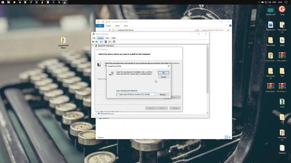Open the Explorer quick access toolbar dropdown

coord(109,22)
